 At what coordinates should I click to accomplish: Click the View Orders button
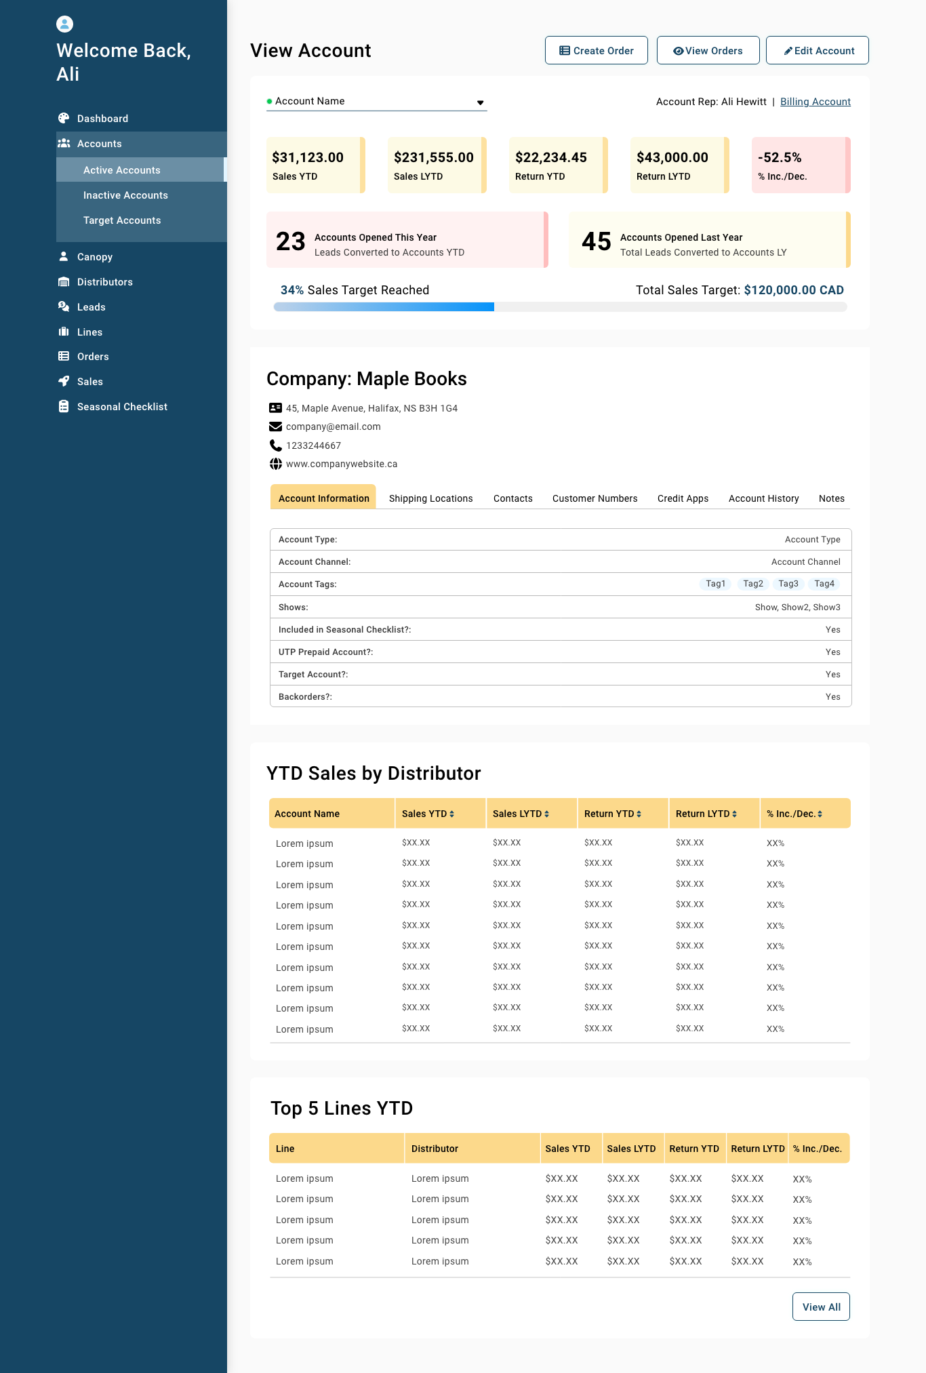click(x=708, y=50)
